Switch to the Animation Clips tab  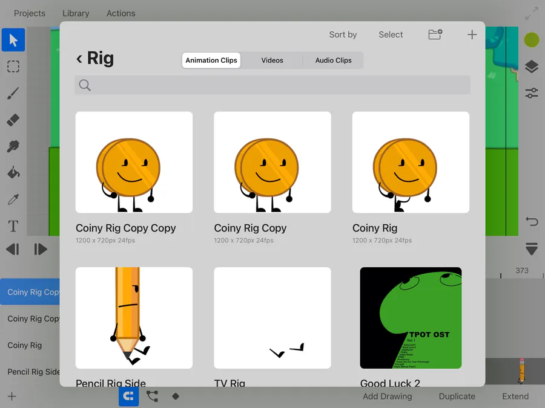[x=211, y=60]
